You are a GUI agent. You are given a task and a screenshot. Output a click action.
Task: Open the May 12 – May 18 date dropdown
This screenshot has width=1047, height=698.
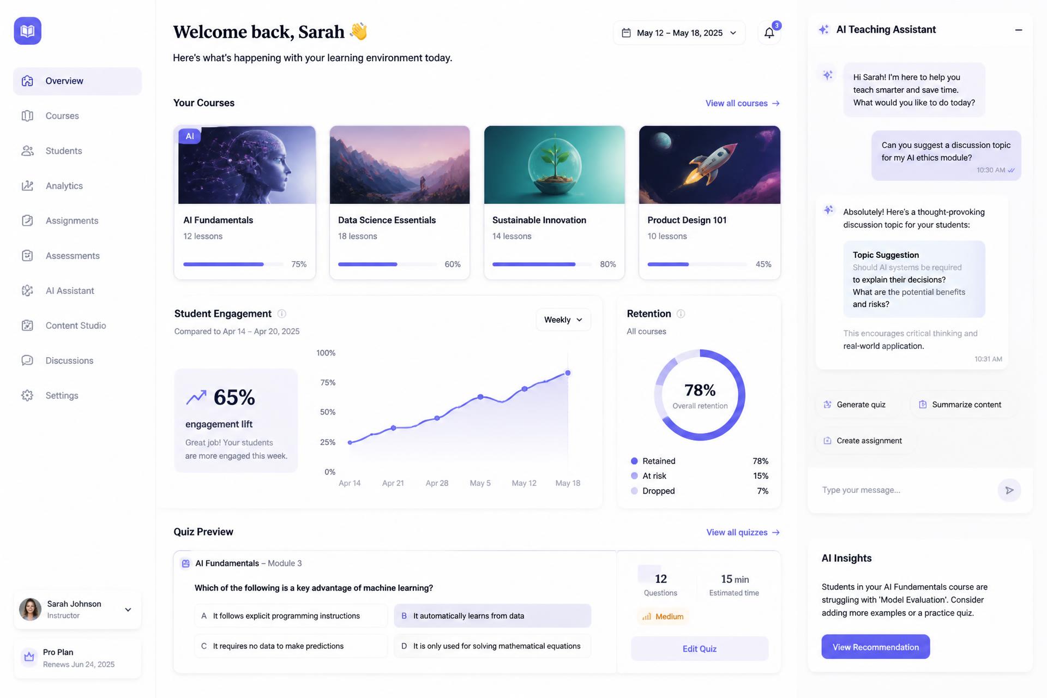(679, 33)
